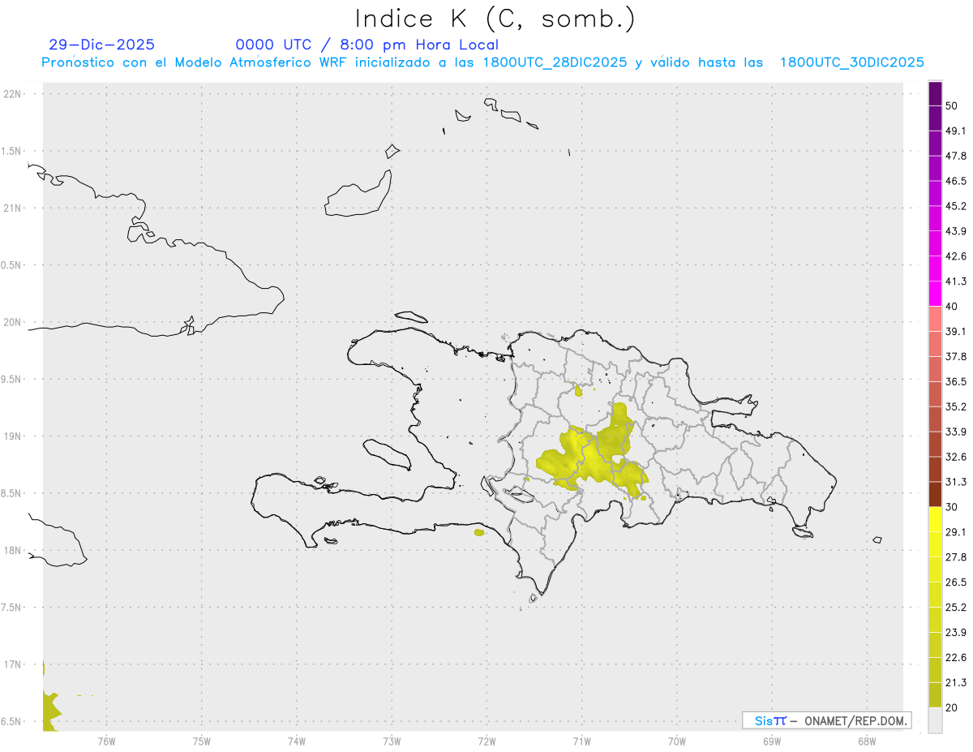Viewport: 973px width, 752px height.
Task: Click the valid-until time '1800UTC_30DIC2025'
Action: (x=852, y=62)
